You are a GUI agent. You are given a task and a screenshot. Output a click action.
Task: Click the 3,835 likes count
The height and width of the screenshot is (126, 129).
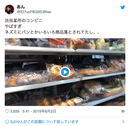pos(15,111)
